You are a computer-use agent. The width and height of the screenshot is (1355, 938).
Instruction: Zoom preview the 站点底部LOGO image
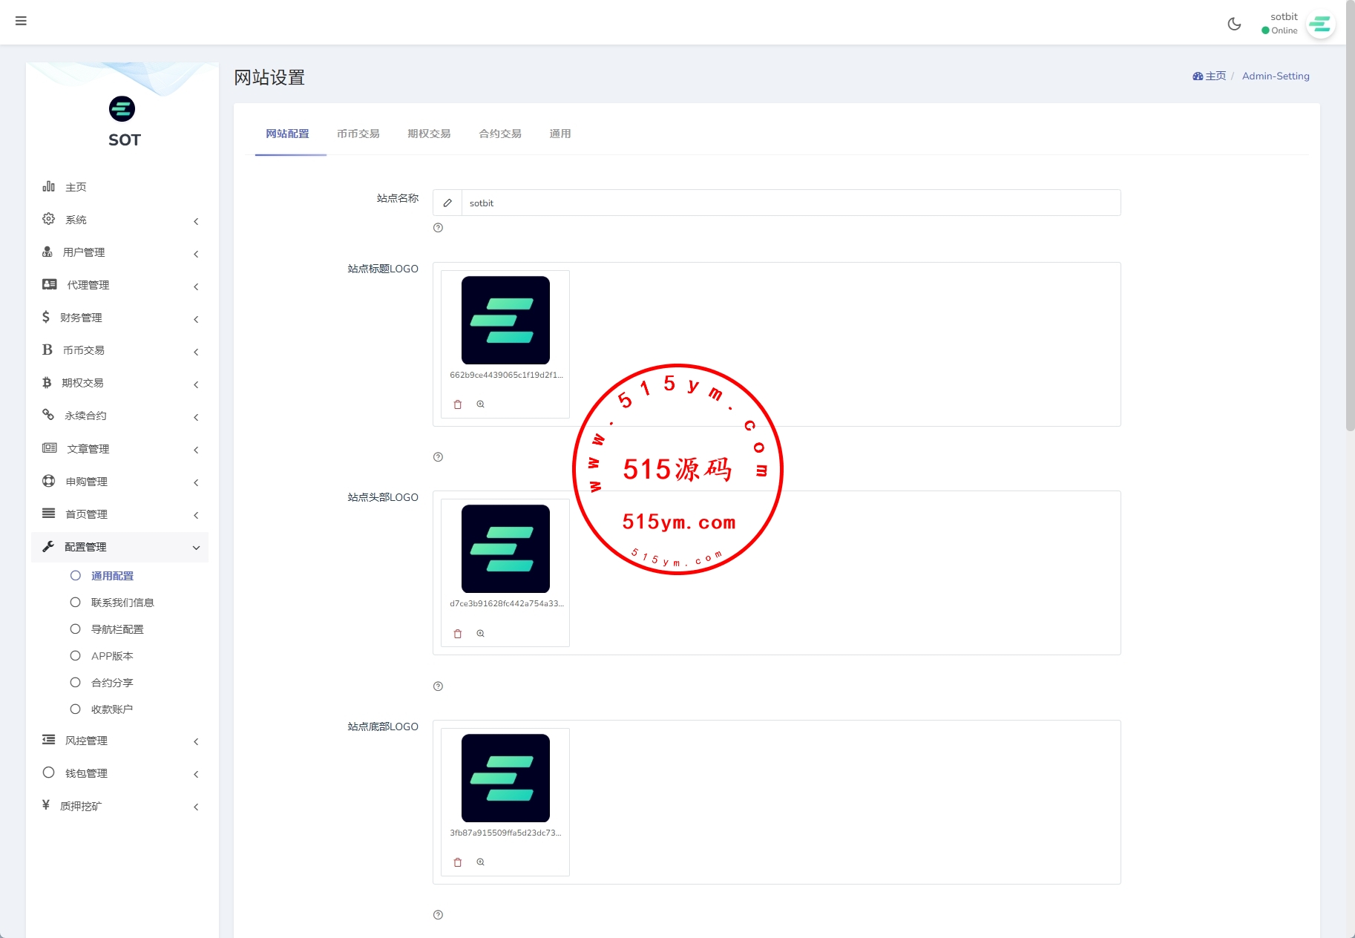tap(481, 862)
